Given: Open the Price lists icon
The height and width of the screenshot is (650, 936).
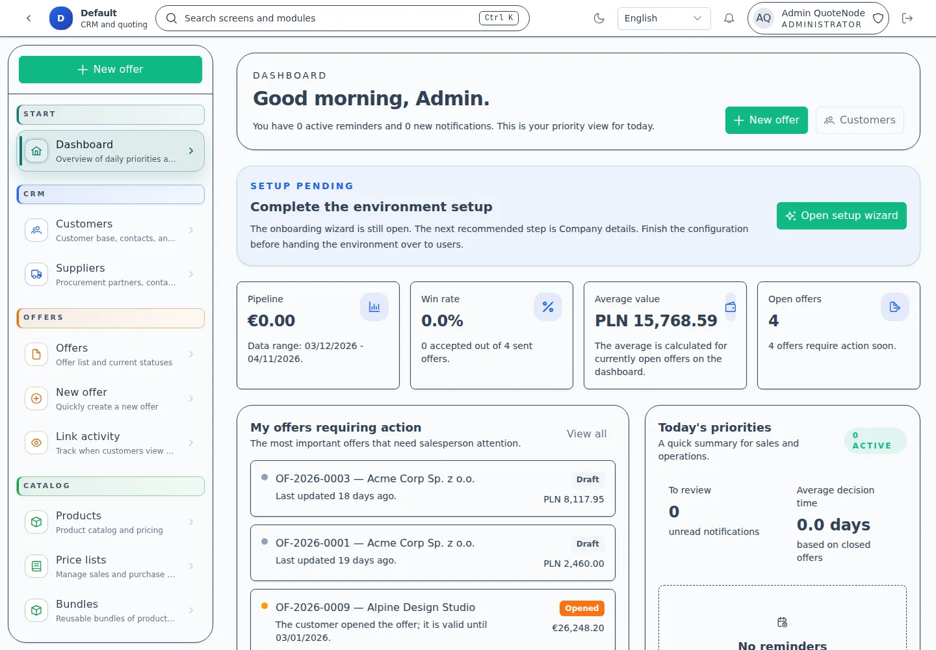Looking at the screenshot, I should tap(36, 566).
